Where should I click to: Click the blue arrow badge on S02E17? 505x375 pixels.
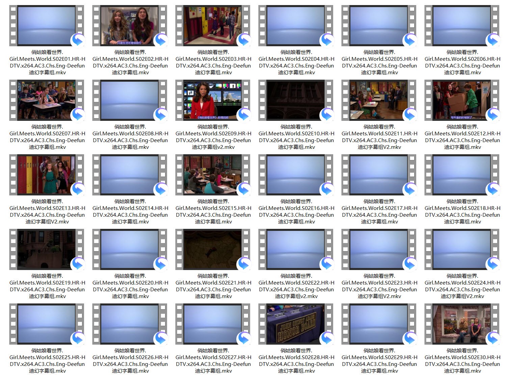(x=410, y=189)
